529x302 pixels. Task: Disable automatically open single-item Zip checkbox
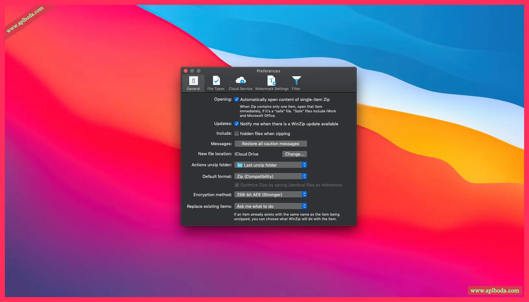coord(237,99)
